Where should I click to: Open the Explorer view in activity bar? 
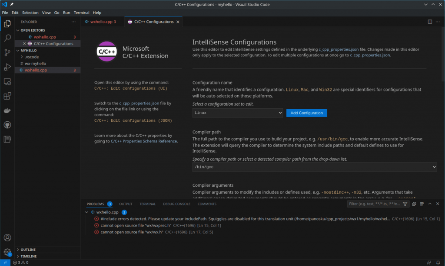click(7, 23)
